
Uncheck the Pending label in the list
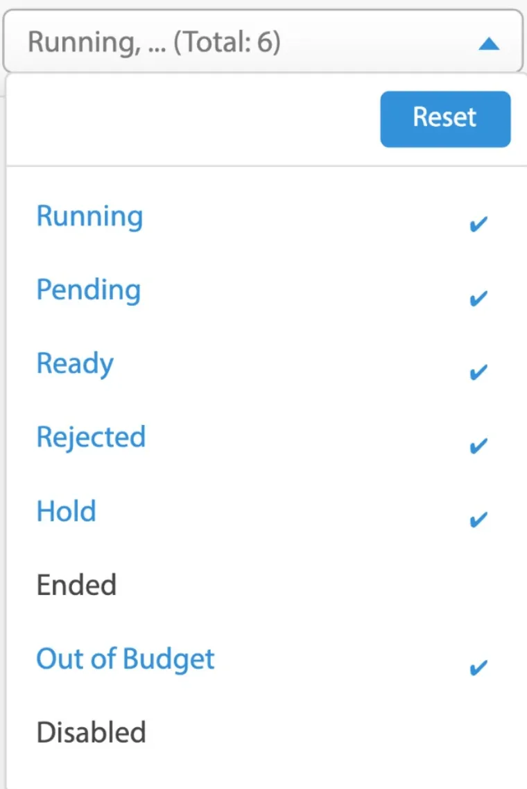(88, 290)
